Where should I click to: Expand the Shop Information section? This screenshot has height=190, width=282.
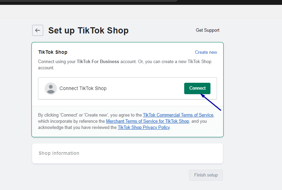coord(128,153)
